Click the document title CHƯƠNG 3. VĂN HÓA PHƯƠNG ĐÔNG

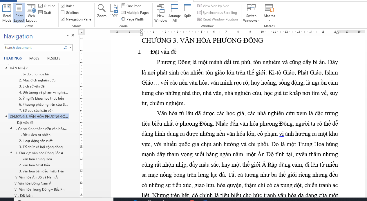[x=202, y=41]
